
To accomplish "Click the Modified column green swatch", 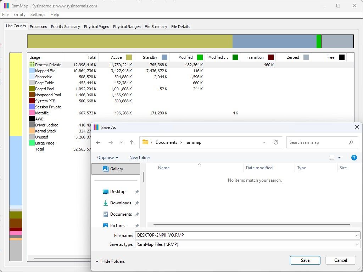I will 200,57.
